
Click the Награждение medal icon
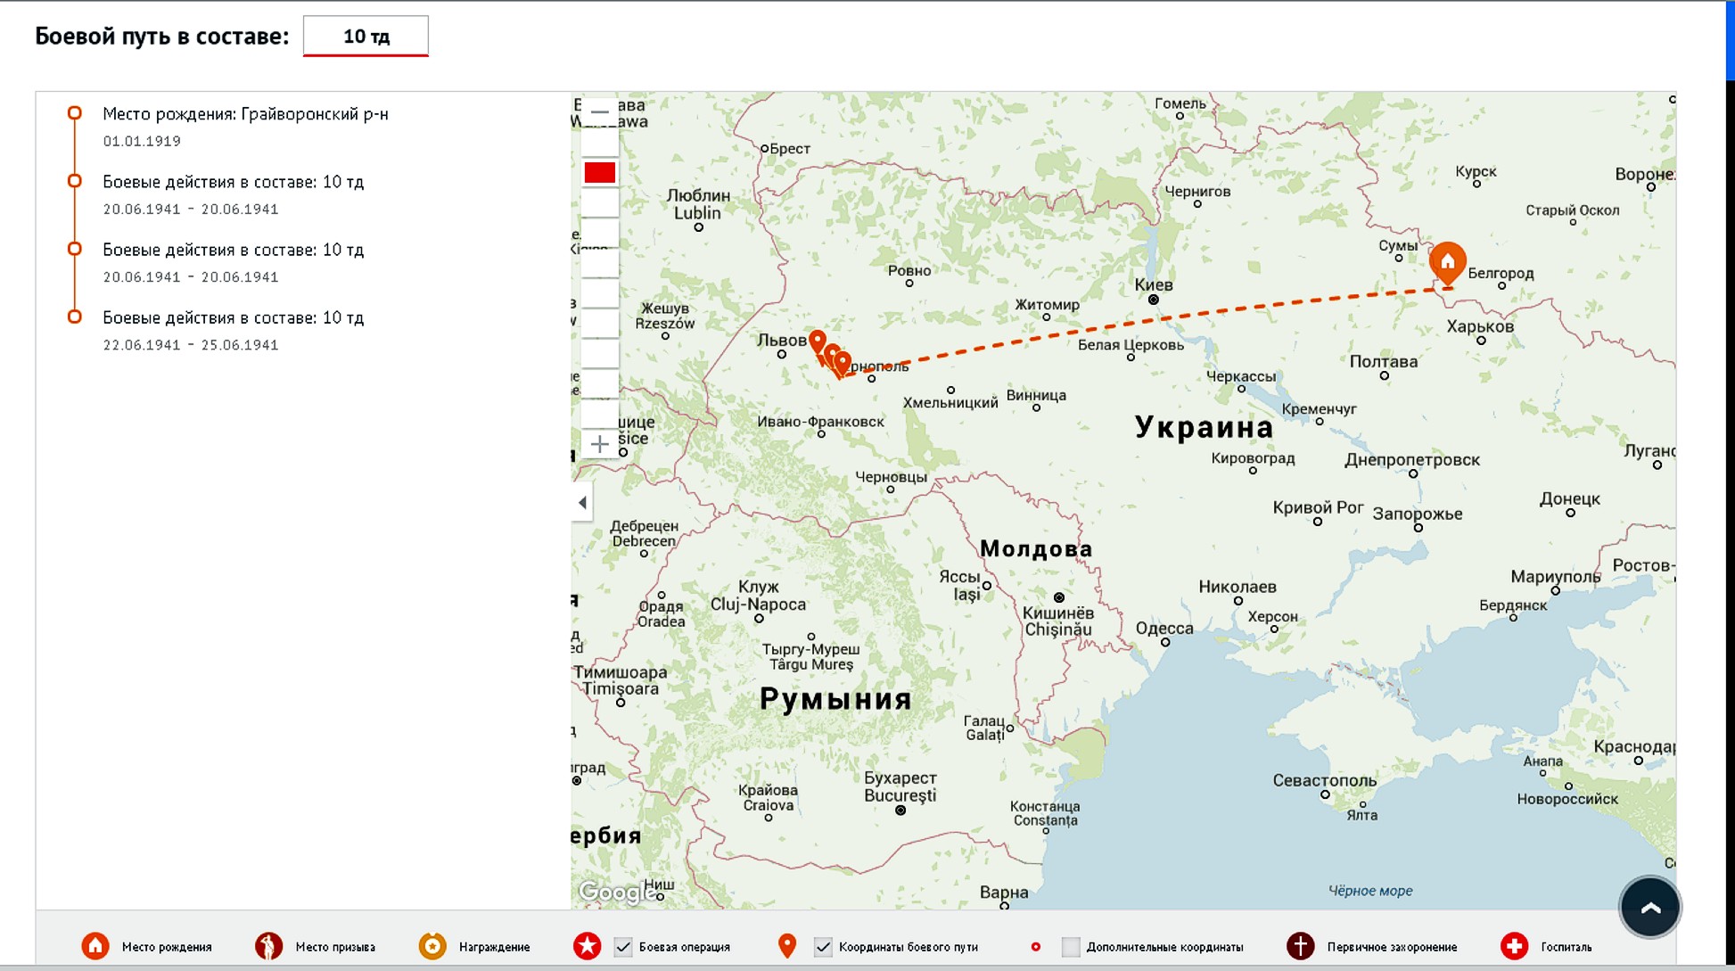[x=432, y=946]
